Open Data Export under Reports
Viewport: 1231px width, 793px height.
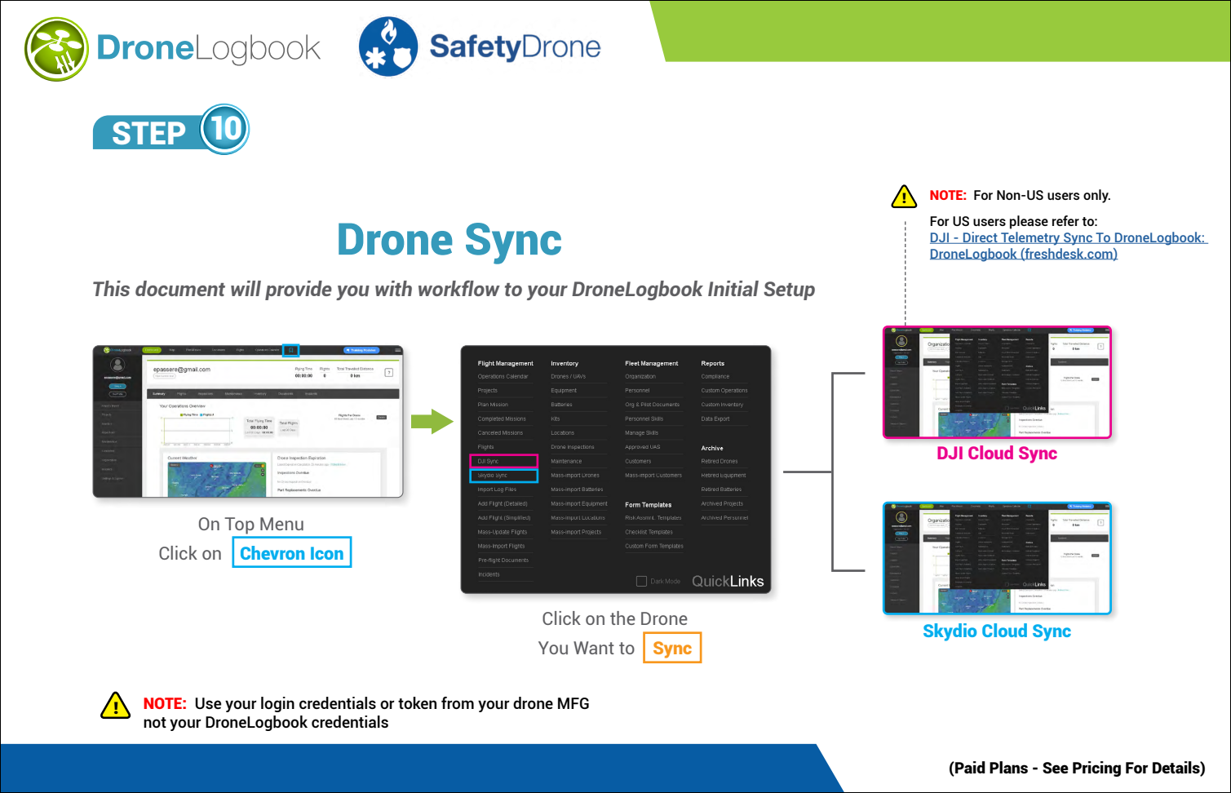(715, 419)
